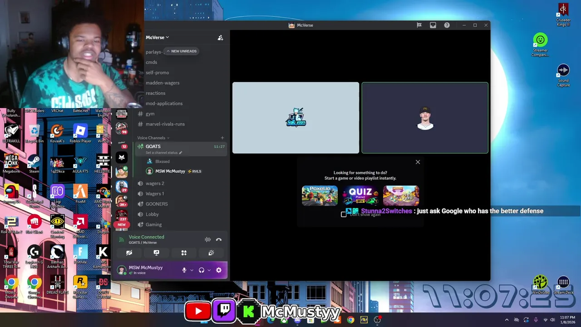This screenshot has height=327, width=581.
Task: Toggle camera on with crossed video icon
Action: (x=129, y=253)
